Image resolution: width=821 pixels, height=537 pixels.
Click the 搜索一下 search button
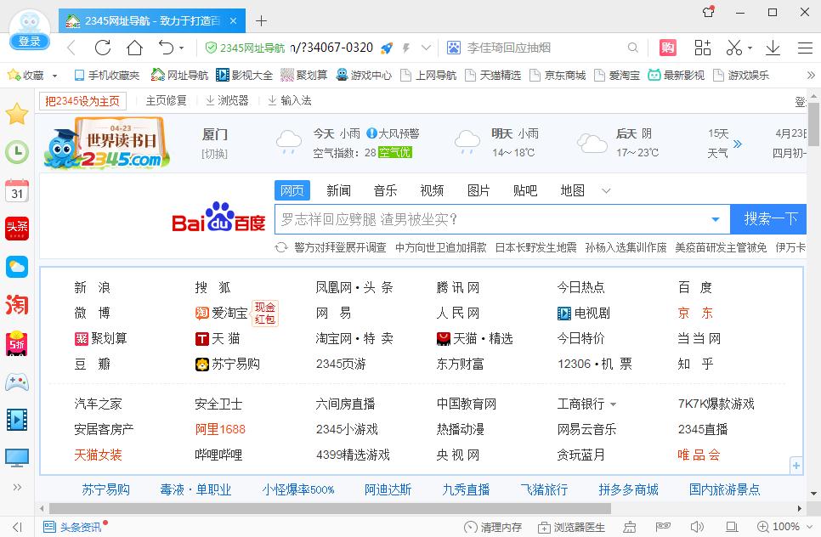pos(767,218)
